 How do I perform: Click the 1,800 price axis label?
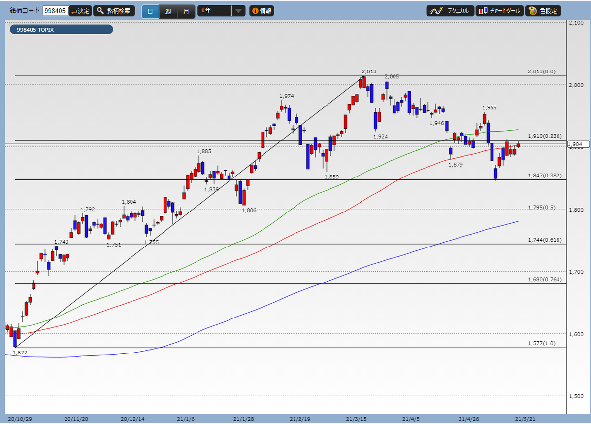[576, 210]
